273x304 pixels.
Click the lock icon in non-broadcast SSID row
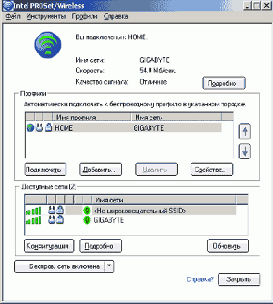[60, 210]
